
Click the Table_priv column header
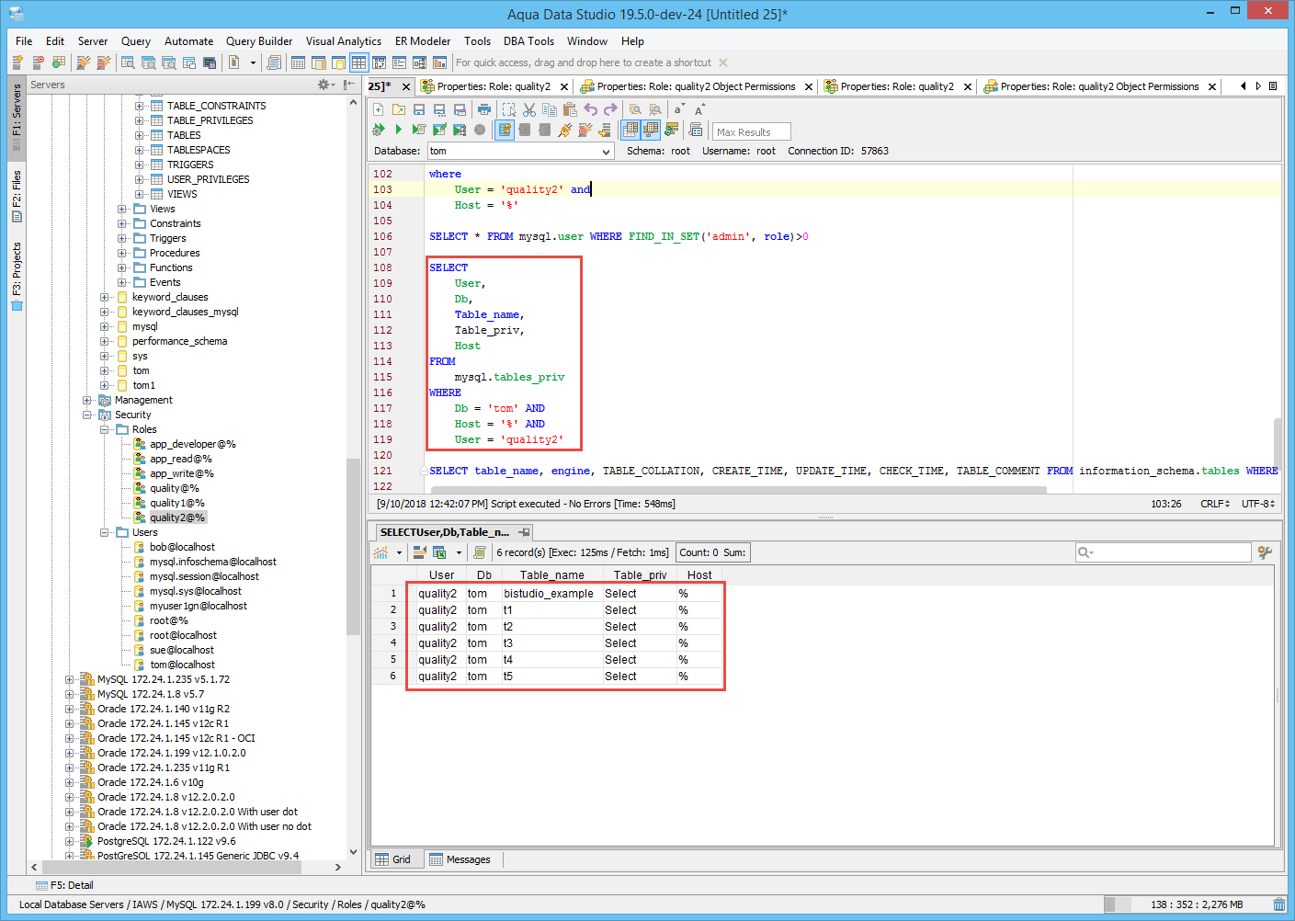click(640, 575)
